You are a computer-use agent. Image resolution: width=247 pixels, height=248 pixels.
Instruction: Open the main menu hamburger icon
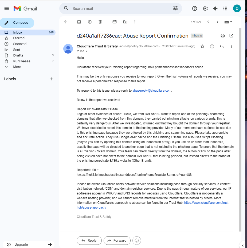pos(6,9)
